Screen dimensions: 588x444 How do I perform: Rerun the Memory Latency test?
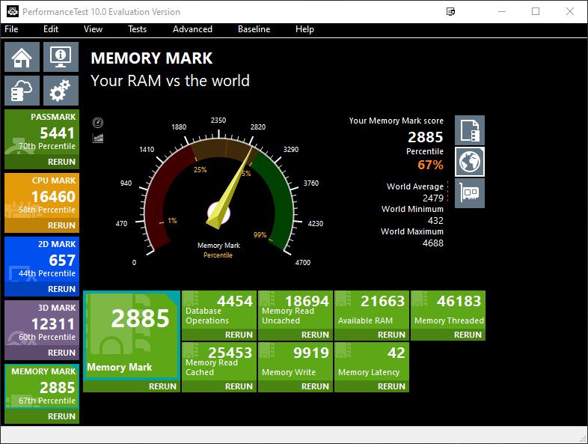391,386
